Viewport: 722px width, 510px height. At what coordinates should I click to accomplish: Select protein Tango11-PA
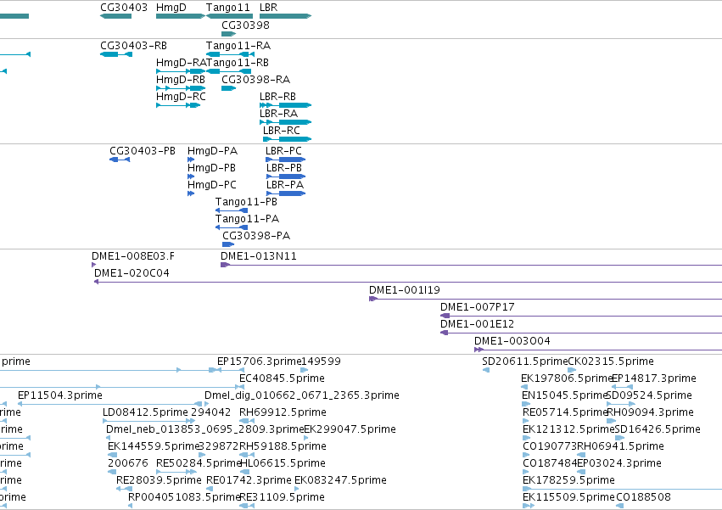247,219
